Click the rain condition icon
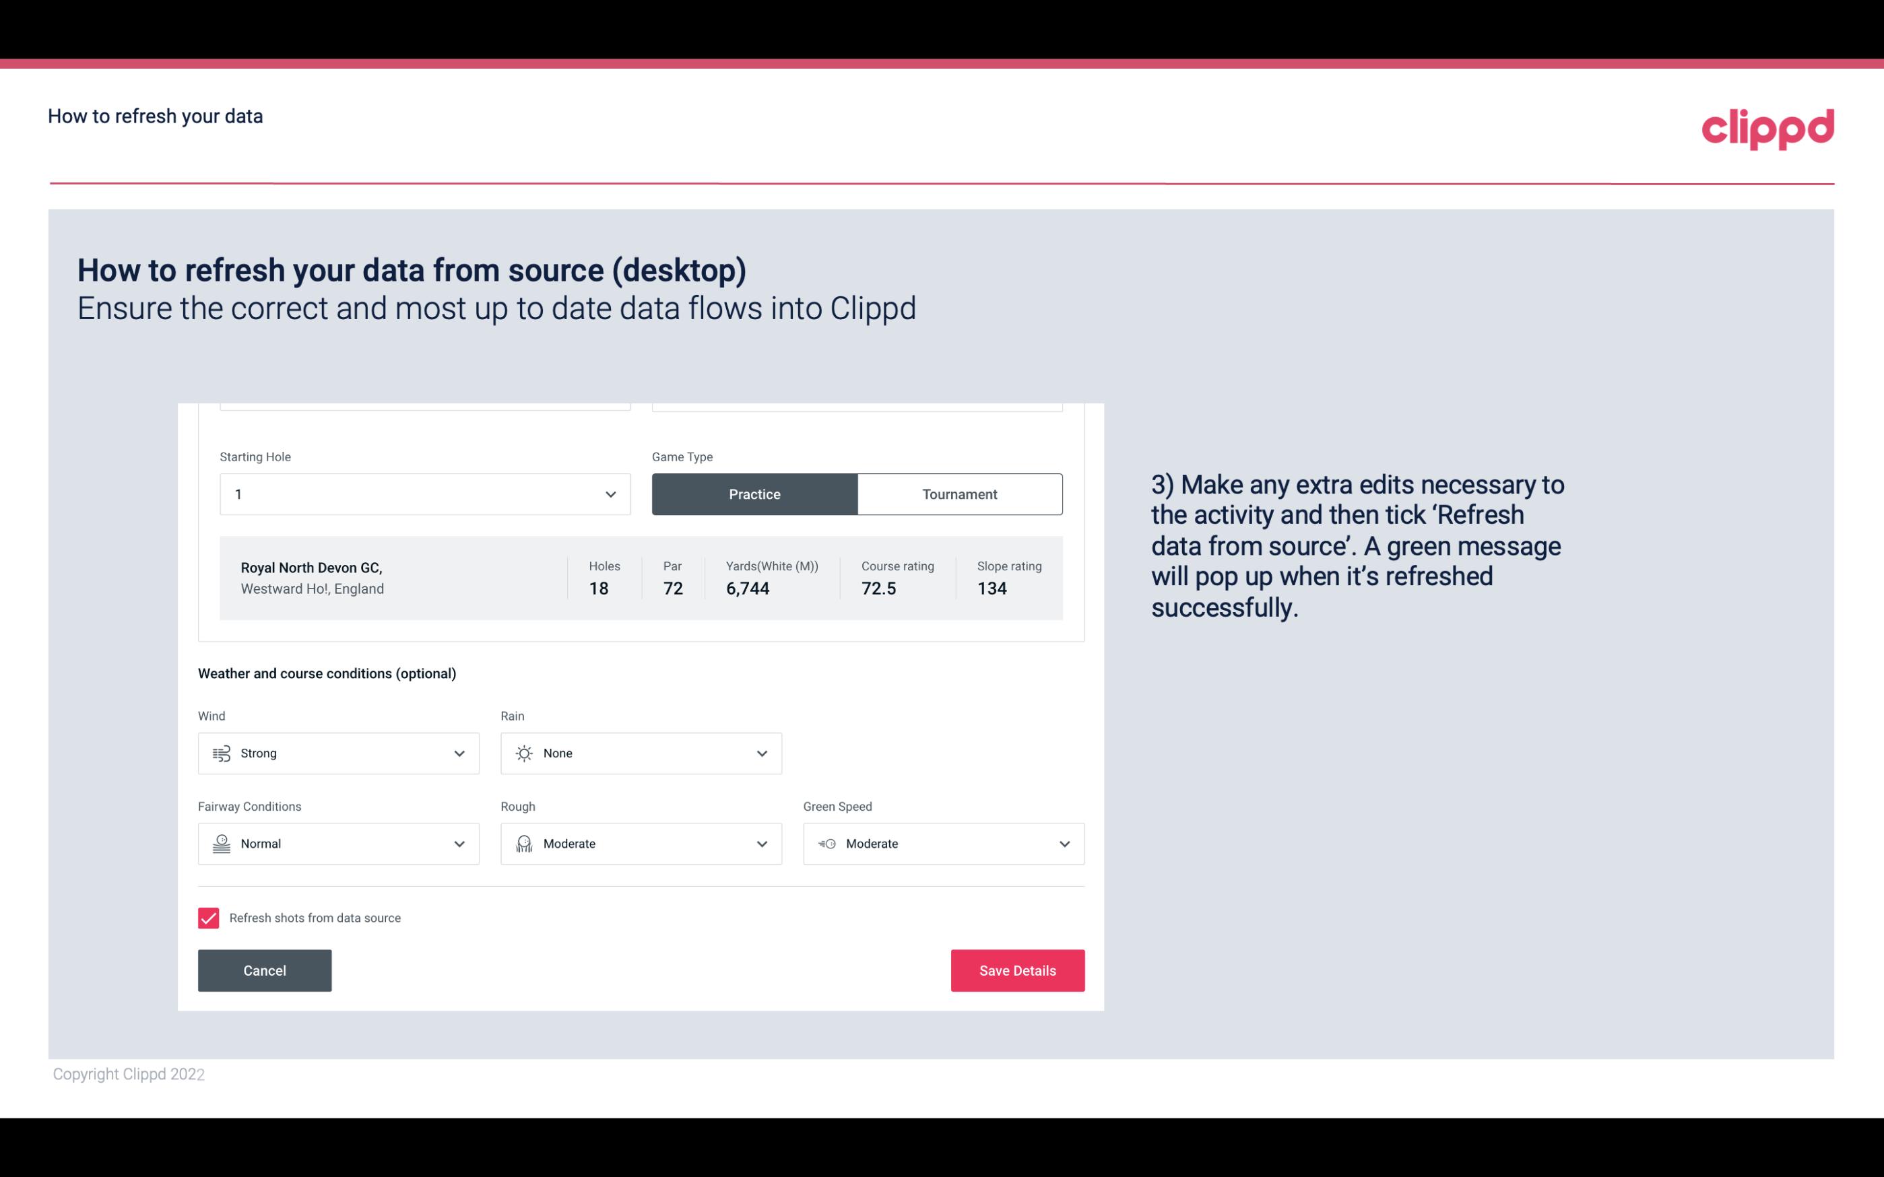 pos(525,753)
